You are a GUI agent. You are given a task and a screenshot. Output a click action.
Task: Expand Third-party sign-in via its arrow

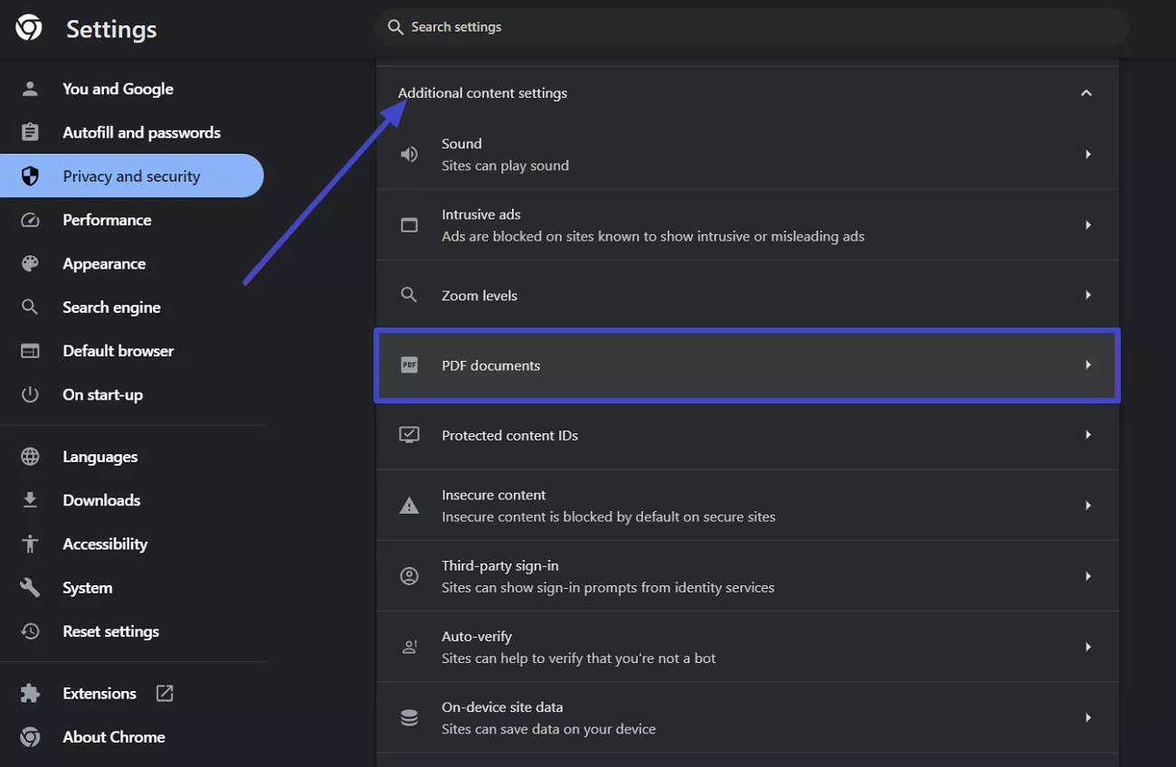coord(1087,576)
